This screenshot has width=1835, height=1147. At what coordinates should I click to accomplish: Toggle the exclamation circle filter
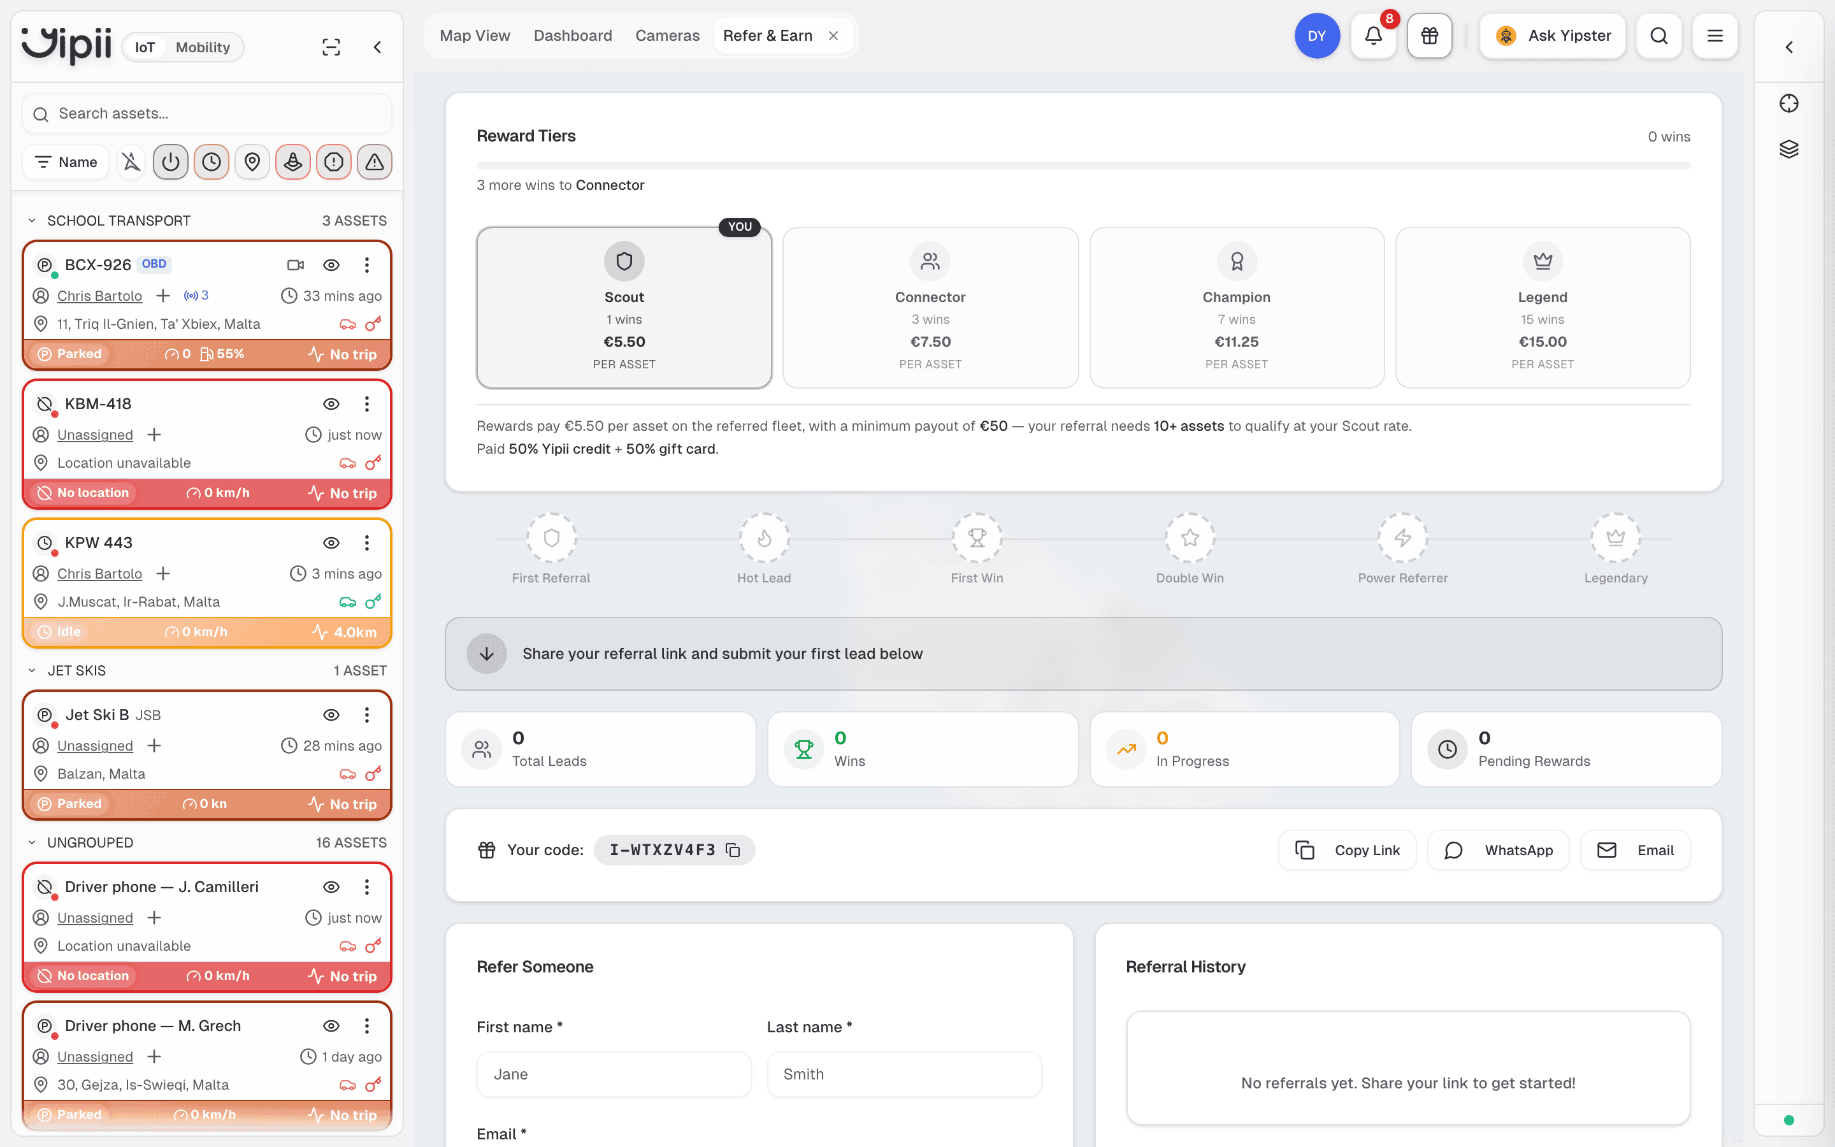click(334, 162)
